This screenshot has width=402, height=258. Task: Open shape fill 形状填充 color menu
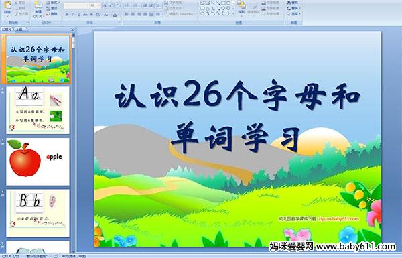(272, 3)
